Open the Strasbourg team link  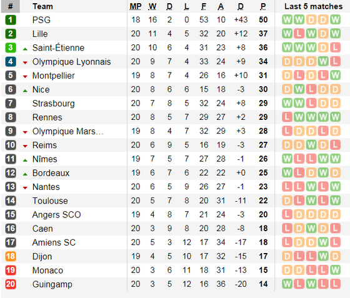pos(54,104)
